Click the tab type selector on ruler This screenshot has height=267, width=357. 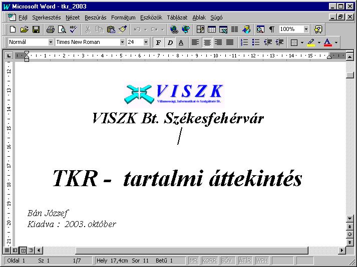9,56
